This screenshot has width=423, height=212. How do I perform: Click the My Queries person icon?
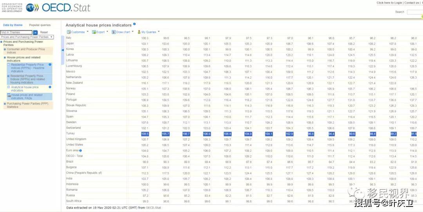(x=139, y=32)
